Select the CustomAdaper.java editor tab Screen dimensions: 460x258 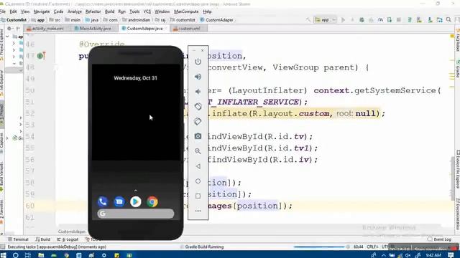[x=144, y=29]
